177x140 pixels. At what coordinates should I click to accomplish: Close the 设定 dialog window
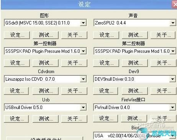pyautogui.click(x=174, y=5)
